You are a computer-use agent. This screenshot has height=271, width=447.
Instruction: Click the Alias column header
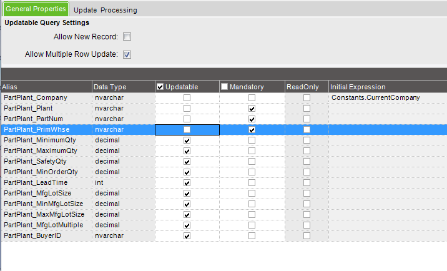(45, 87)
